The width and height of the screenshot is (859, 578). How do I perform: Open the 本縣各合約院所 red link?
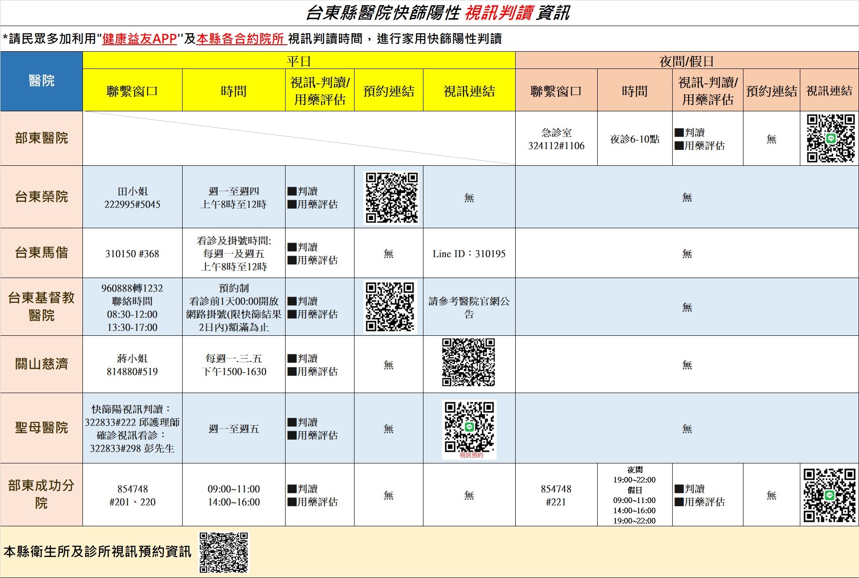pos(241,39)
